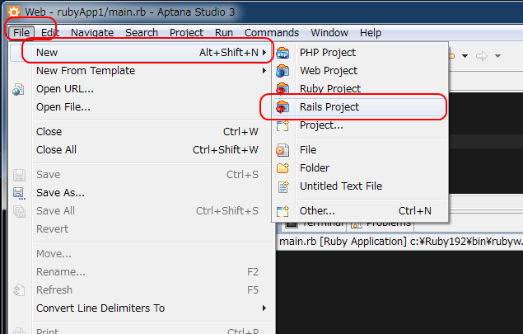
Task: Click the Ruby Project icon
Action: click(x=283, y=89)
